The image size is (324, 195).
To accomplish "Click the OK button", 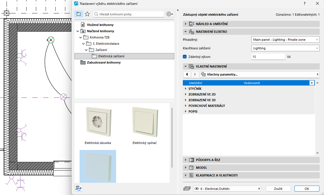I will 307,189.
